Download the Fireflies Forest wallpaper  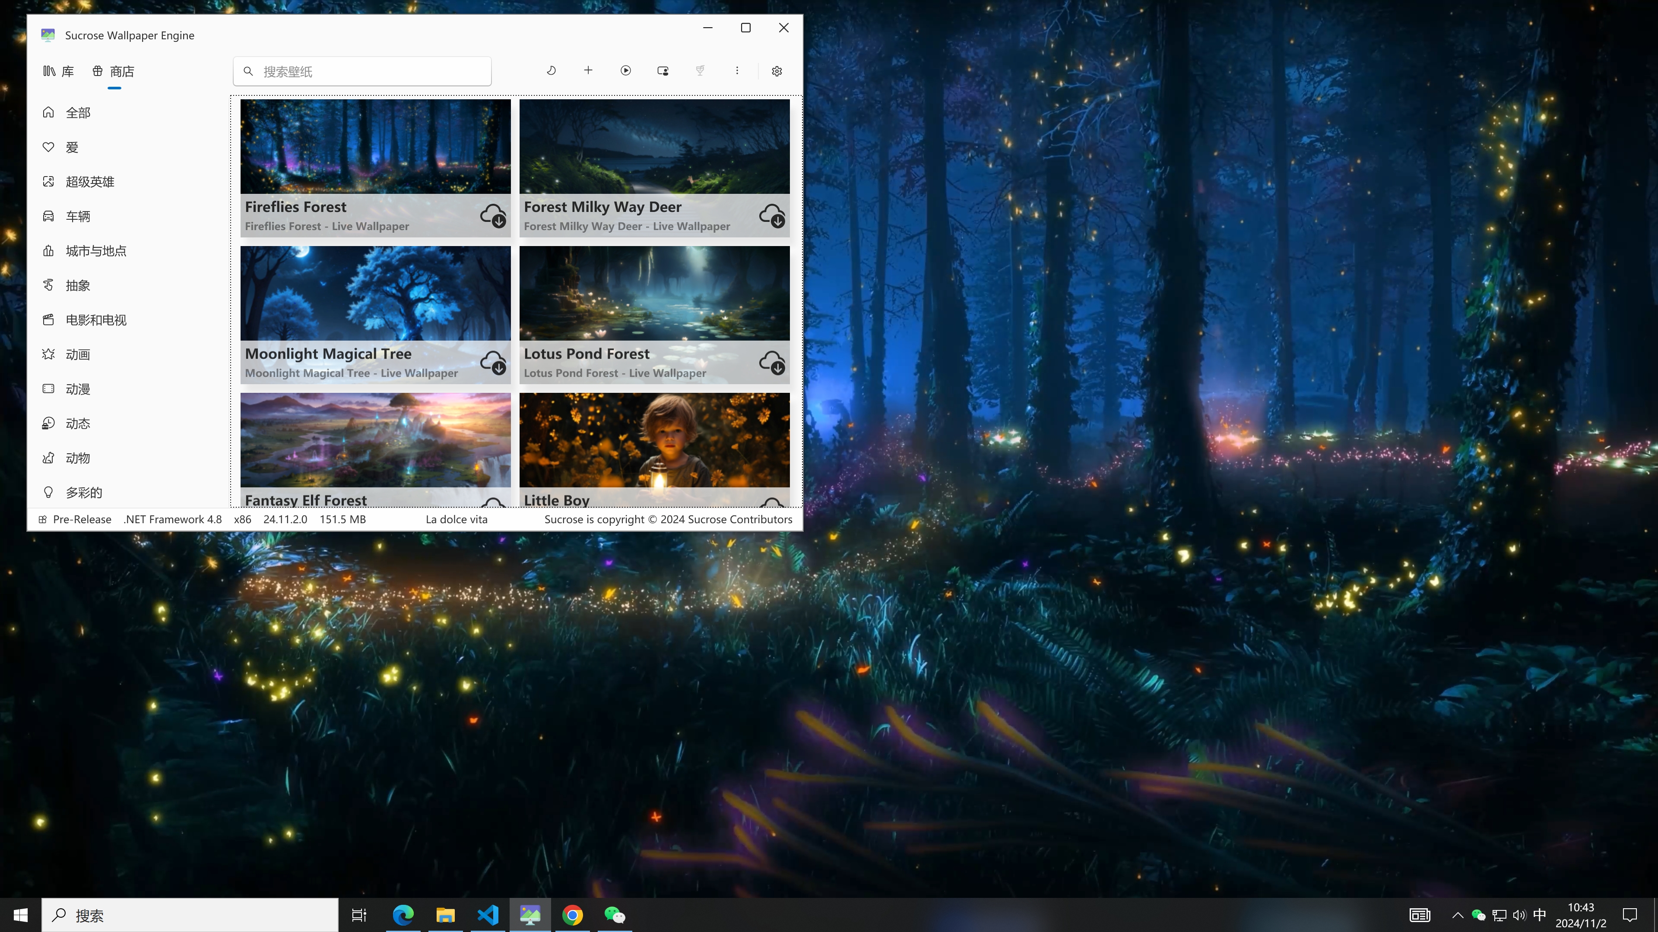click(493, 215)
